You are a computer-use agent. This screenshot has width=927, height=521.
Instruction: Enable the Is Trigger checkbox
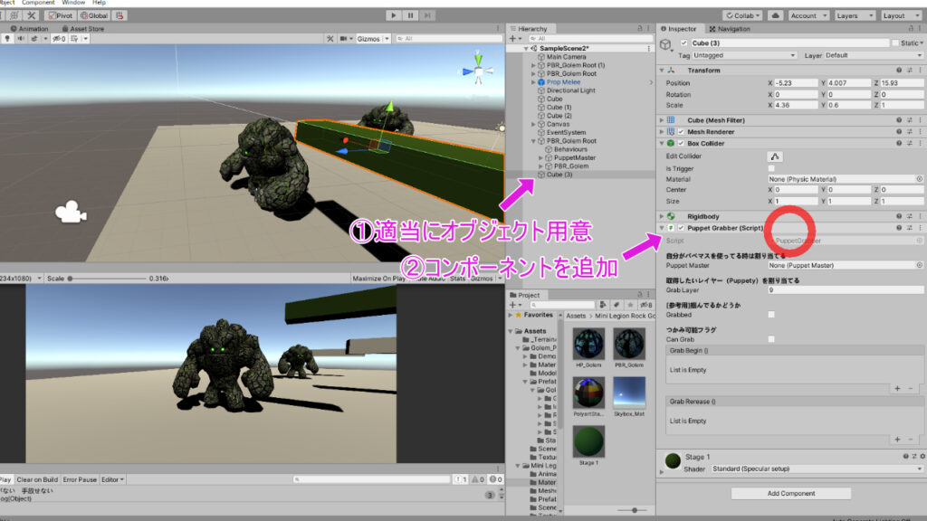[x=769, y=168]
